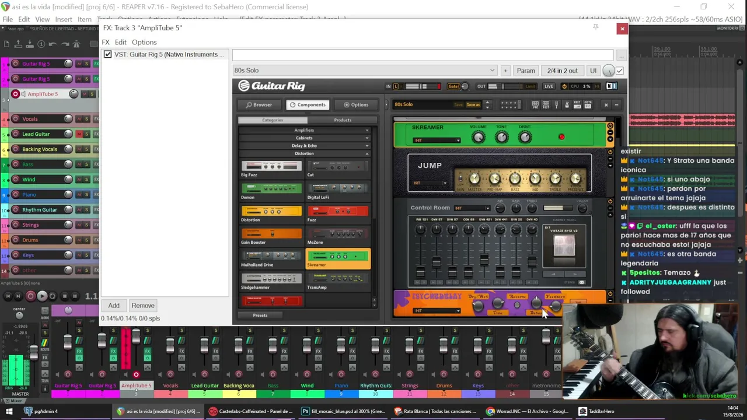Switch to Guitar Rig Browser tab
The image size is (747, 420).
click(259, 105)
